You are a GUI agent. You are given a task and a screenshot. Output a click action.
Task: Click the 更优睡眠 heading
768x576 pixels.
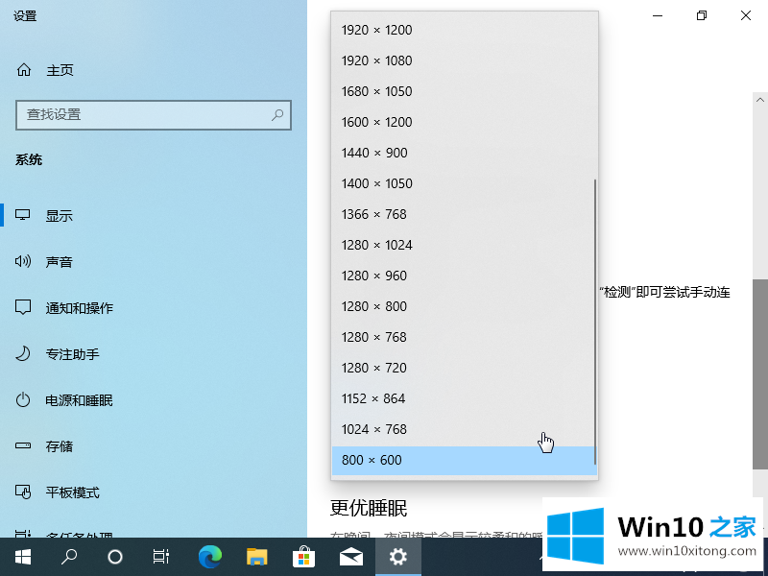(x=369, y=508)
